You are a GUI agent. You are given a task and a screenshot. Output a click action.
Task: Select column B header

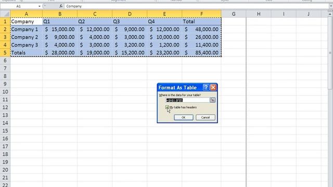coord(60,14)
